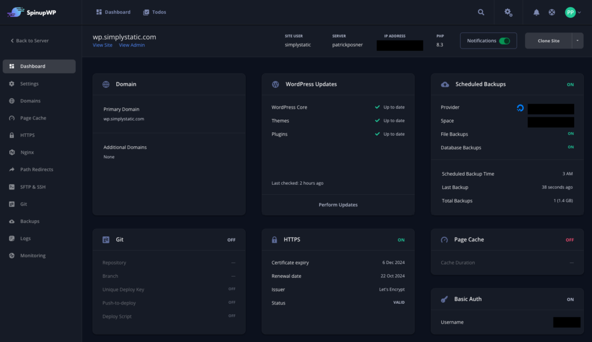
Task: Click the Last Backup '38 seconds ago' value
Action: (x=557, y=187)
